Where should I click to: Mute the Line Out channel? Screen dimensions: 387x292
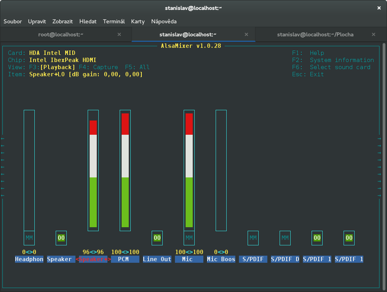tap(157, 238)
